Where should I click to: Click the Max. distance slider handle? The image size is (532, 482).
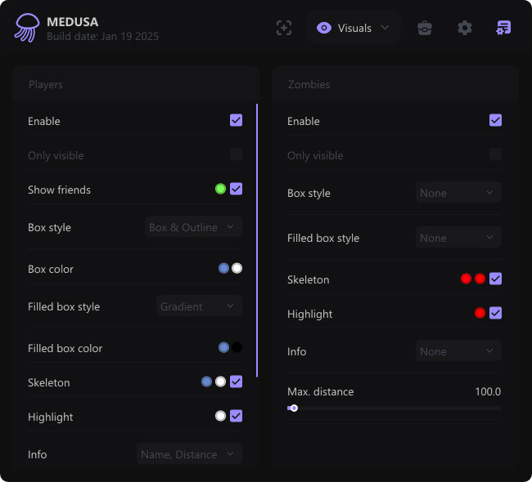click(x=294, y=408)
